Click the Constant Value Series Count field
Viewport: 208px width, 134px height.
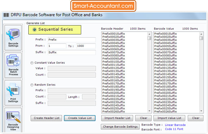click(x=72, y=75)
